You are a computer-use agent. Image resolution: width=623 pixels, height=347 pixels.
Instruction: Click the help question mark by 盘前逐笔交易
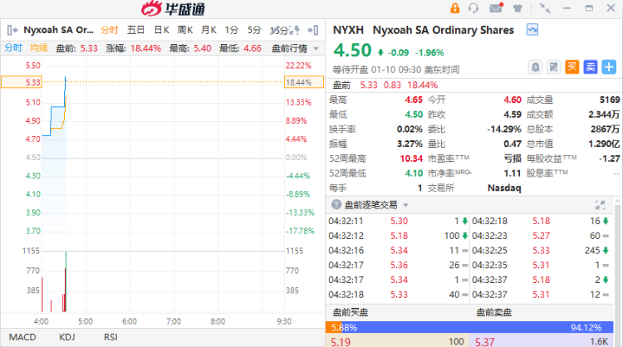click(336, 204)
